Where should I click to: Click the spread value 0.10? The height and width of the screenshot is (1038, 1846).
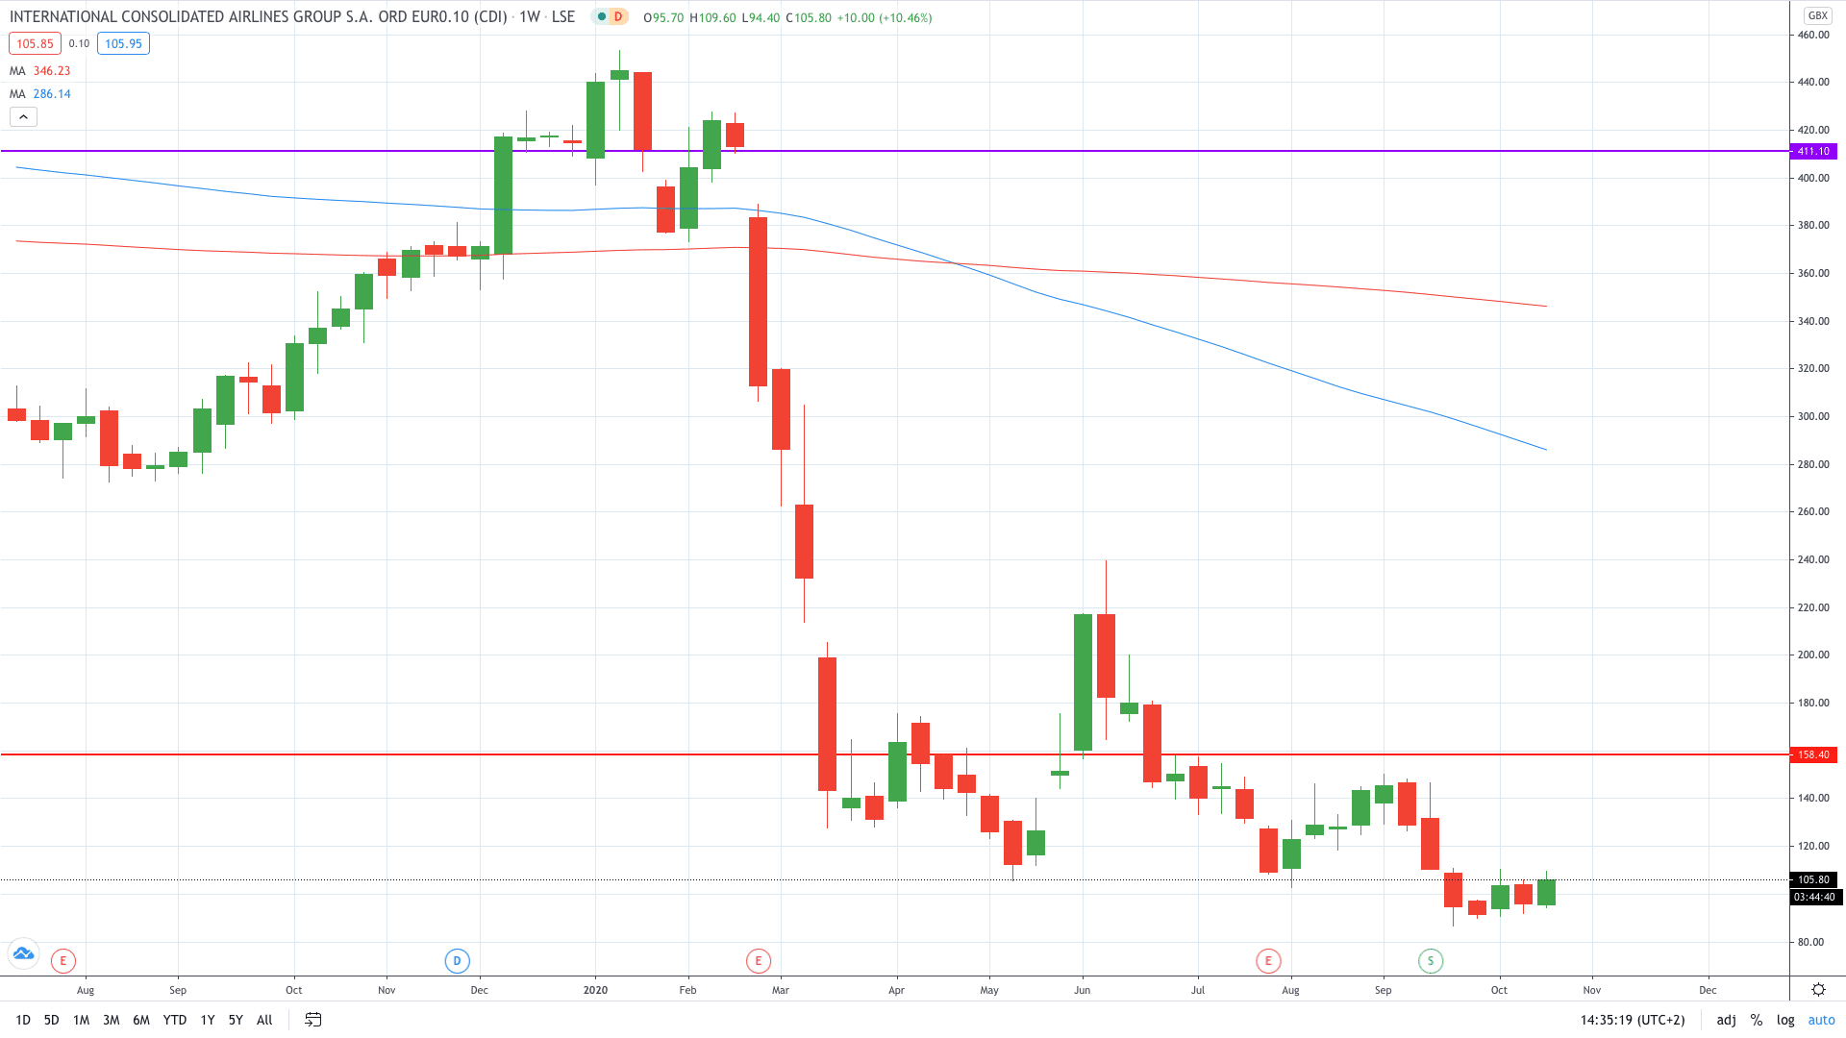click(x=79, y=43)
